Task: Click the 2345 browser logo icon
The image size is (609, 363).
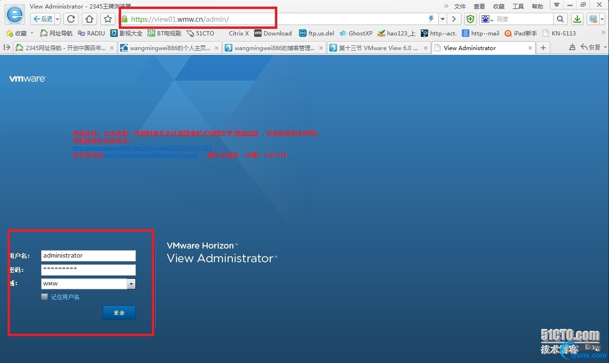Action: coord(15,15)
